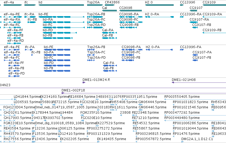Click transcript lid-RD
The height and width of the screenshot is (143, 226).
[60, 33]
